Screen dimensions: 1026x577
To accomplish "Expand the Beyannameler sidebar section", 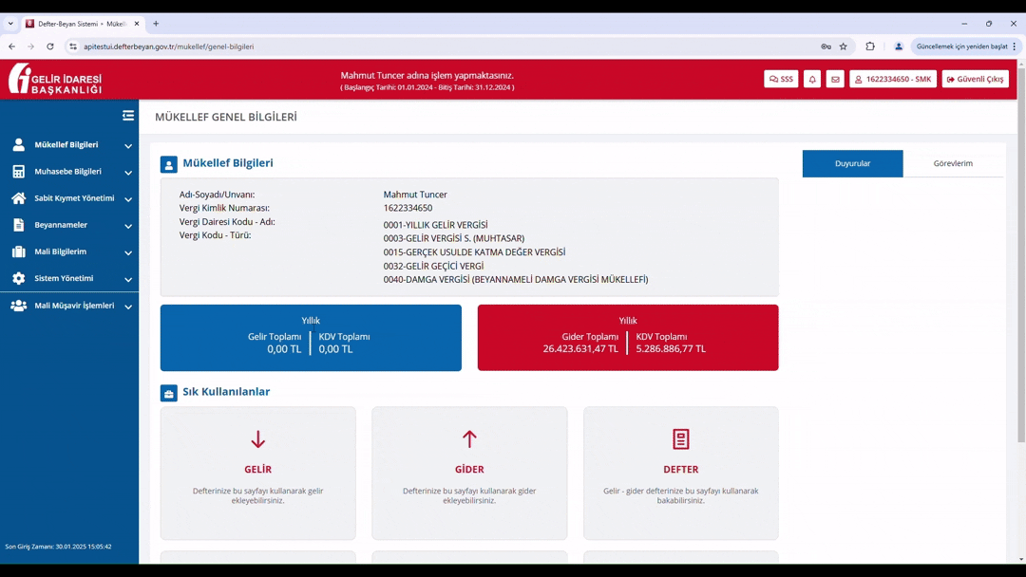I will (69, 225).
